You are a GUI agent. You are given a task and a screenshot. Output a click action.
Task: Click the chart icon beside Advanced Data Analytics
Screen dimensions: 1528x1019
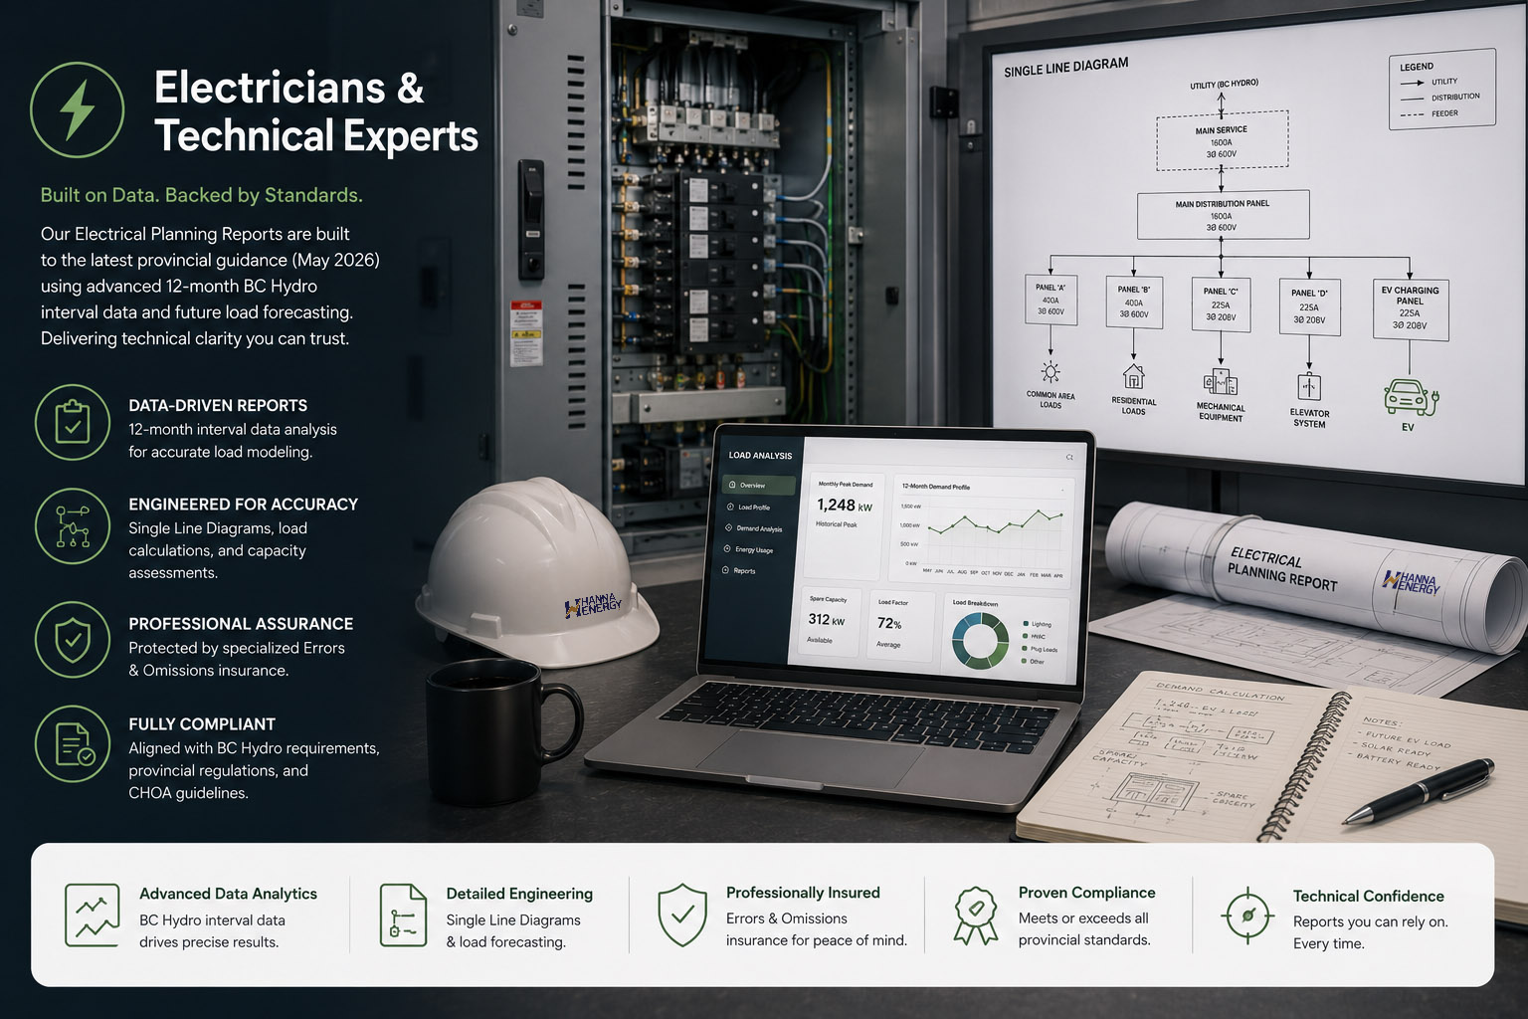click(x=92, y=915)
